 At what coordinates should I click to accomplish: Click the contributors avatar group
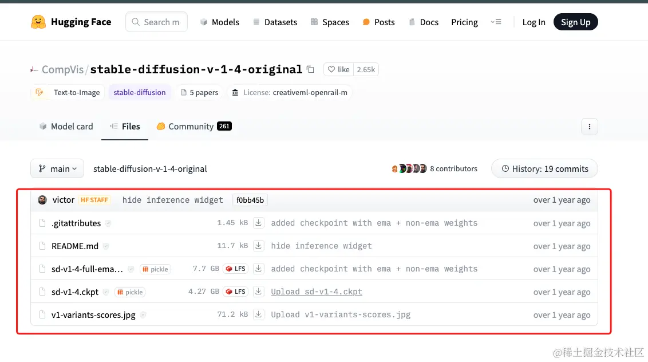point(409,168)
